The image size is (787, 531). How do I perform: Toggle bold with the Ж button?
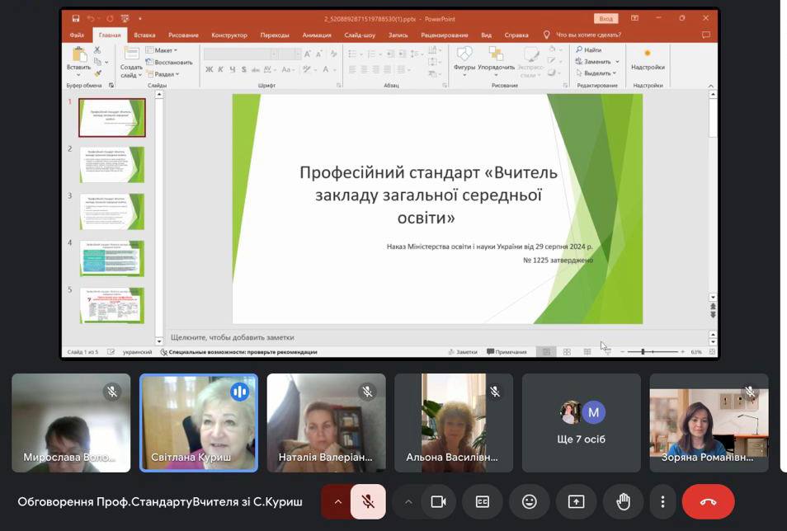(x=210, y=69)
